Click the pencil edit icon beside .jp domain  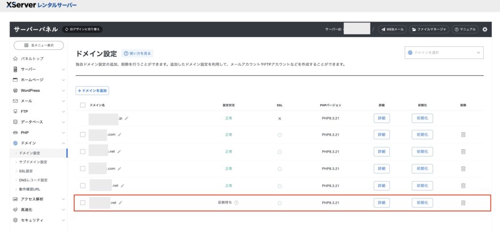point(127,118)
